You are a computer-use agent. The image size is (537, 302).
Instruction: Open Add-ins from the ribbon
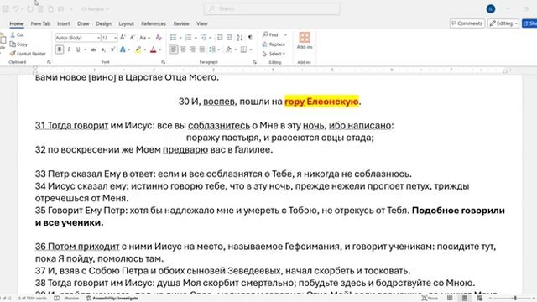coord(305,40)
